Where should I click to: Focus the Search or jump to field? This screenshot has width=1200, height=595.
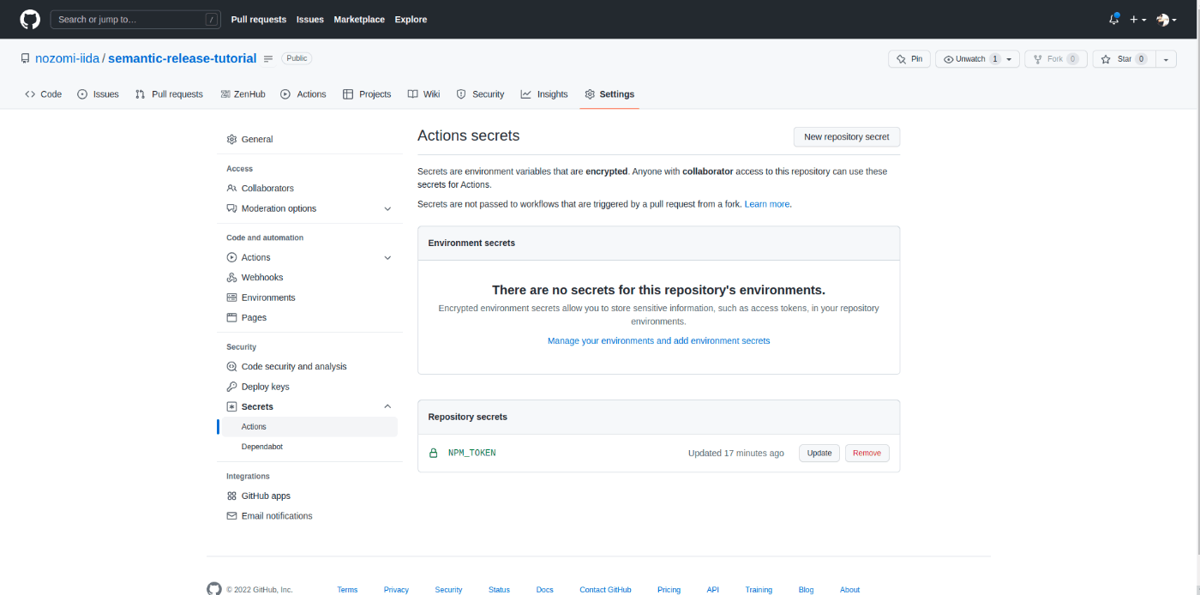click(135, 19)
